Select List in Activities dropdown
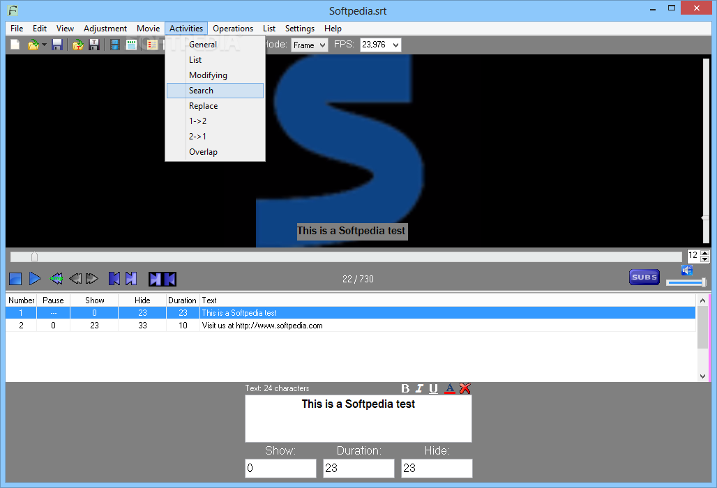The height and width of the screenshot is (488, 717). 216,60
